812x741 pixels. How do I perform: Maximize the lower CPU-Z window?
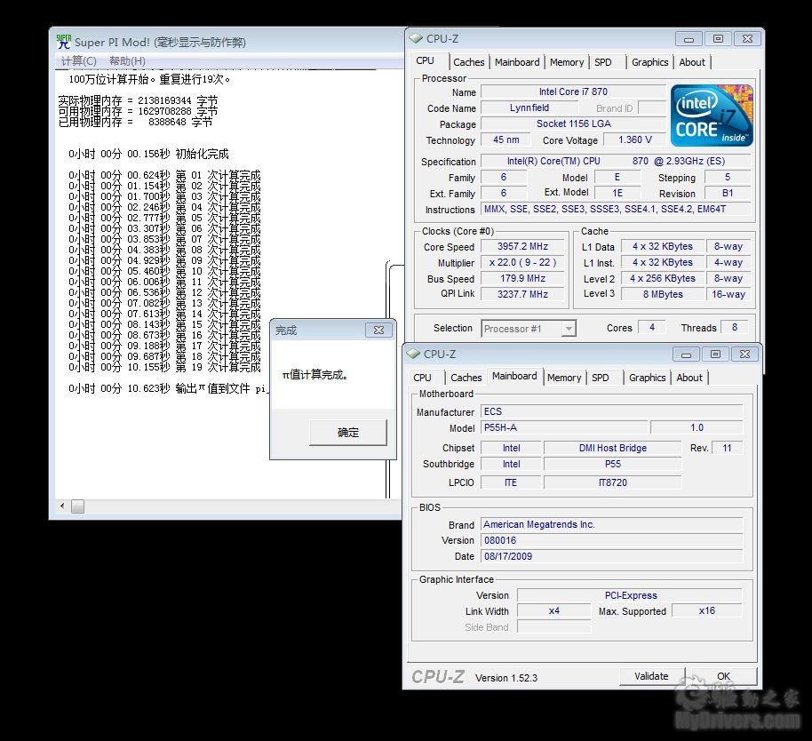pos(715,355)
